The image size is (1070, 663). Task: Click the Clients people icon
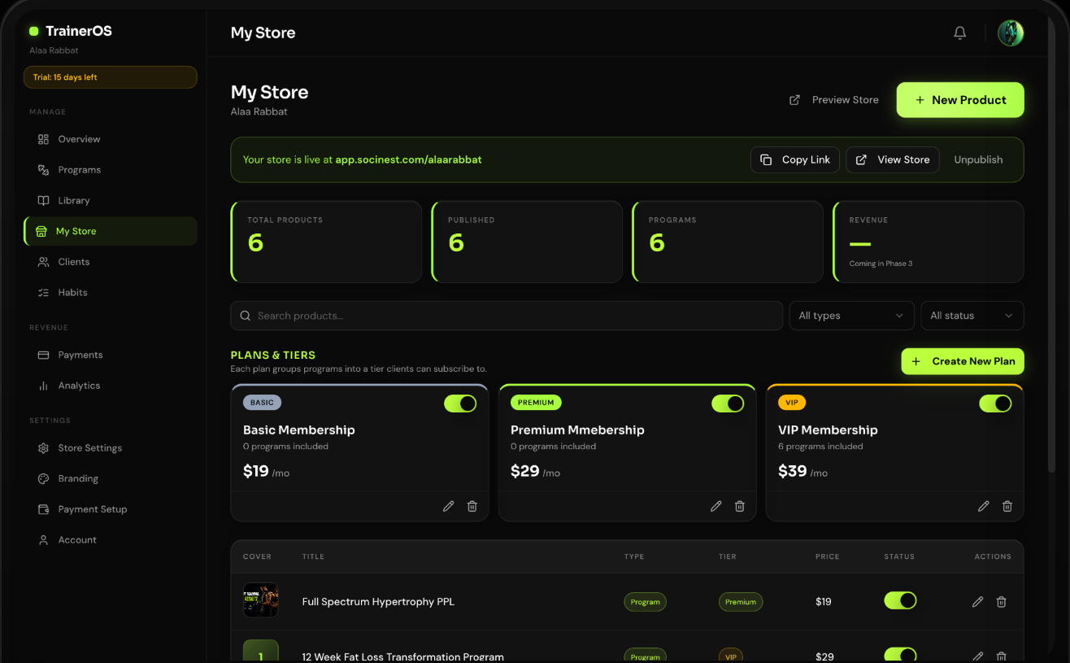tap(43, 262)
